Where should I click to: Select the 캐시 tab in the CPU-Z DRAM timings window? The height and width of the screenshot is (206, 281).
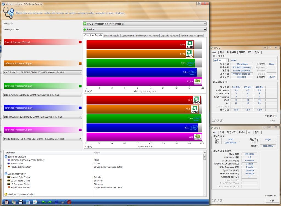pyautogui.click(x=222, y=132)
